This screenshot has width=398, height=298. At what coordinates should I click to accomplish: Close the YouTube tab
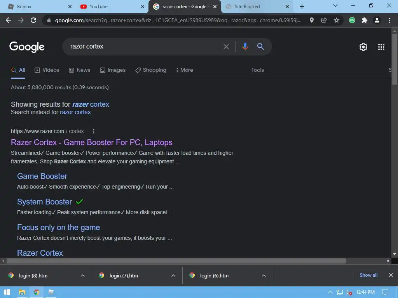click(143, 7)
